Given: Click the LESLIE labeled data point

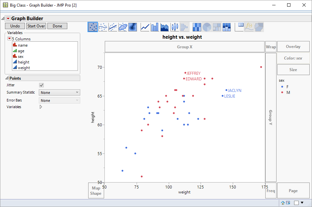Looking at the screenshot, I should click(223, 96).
